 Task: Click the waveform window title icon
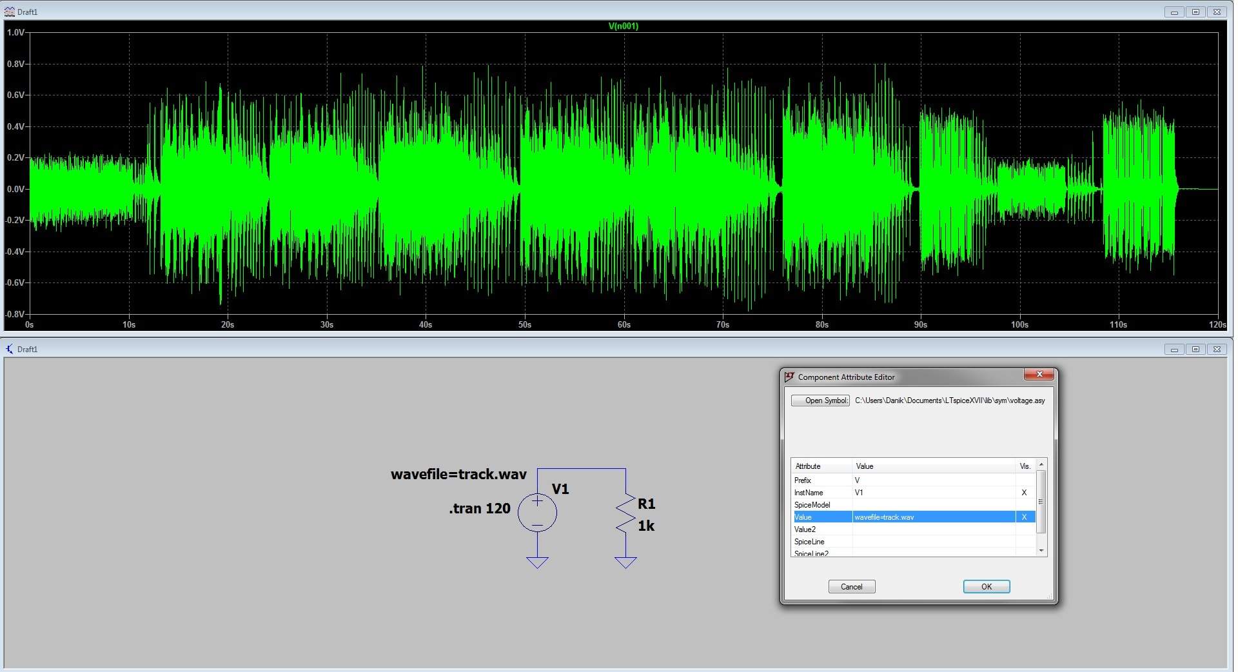[9, 12]
